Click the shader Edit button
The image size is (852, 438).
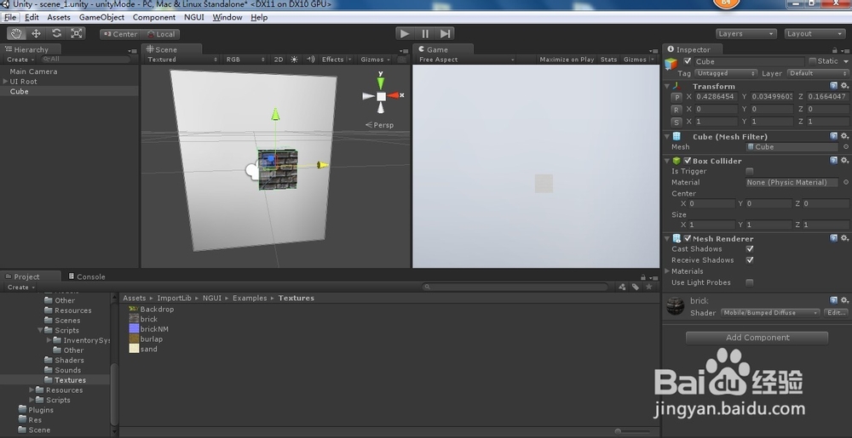837,313
